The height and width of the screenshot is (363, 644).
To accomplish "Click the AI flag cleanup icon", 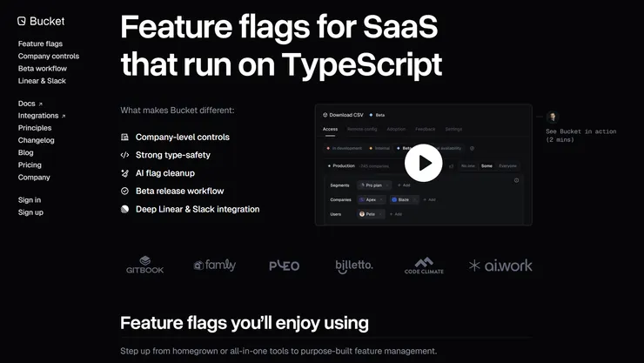I will (124, 173).
